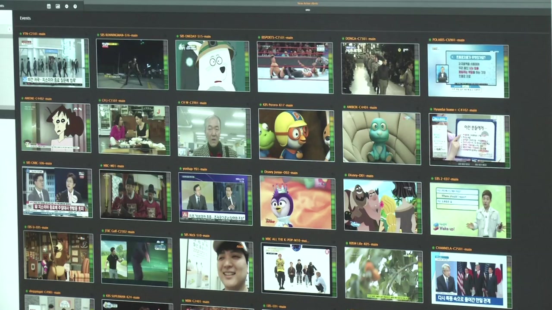This screenshot has width=552, height=310.
Task: Select the Events section heading
Action: [25, 19]
